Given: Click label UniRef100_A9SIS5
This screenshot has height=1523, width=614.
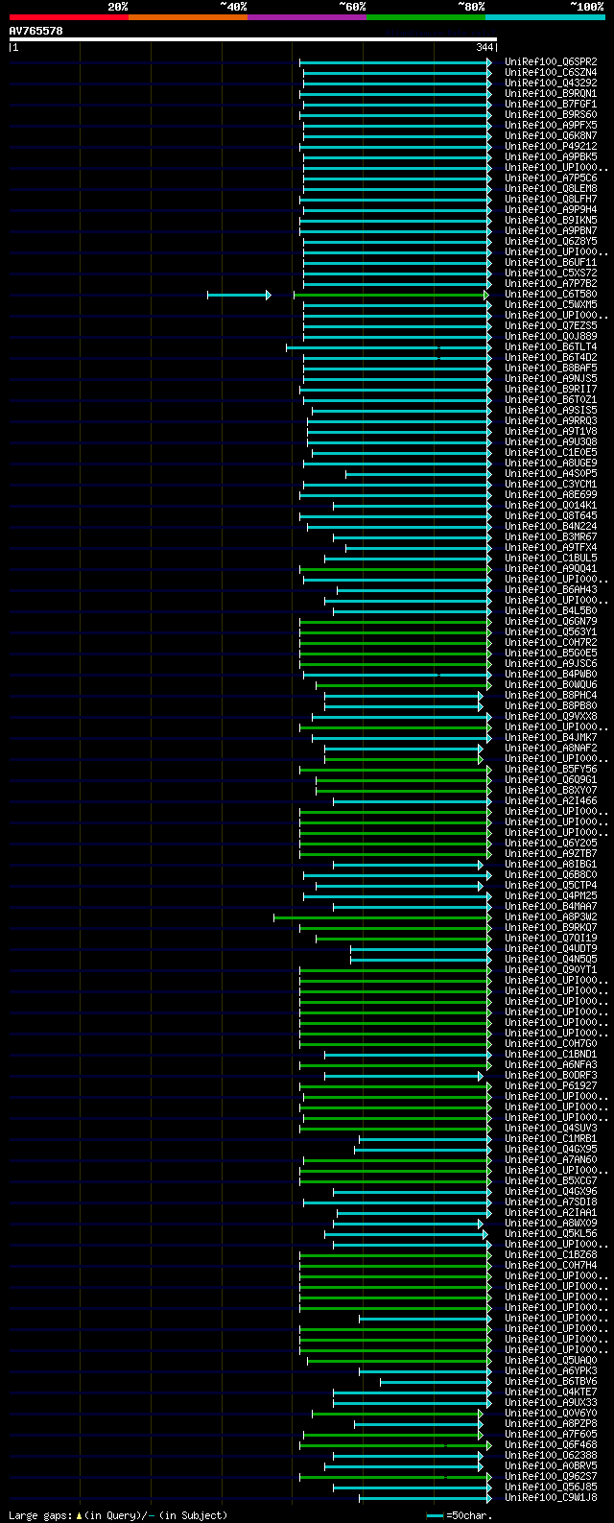Looking at the screenshot, I should (551, 410).
